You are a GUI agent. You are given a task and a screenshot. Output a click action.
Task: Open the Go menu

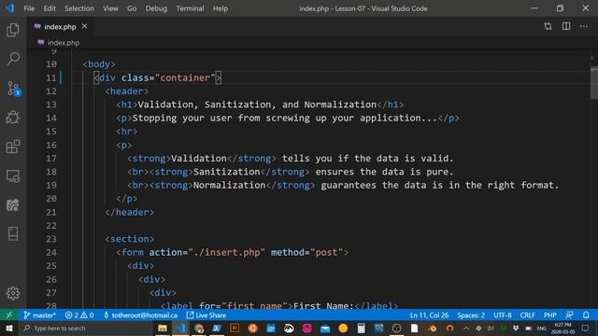tap(132, 8)
